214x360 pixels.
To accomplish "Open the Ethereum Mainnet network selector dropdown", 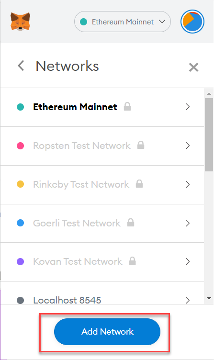I will (123, 22).
